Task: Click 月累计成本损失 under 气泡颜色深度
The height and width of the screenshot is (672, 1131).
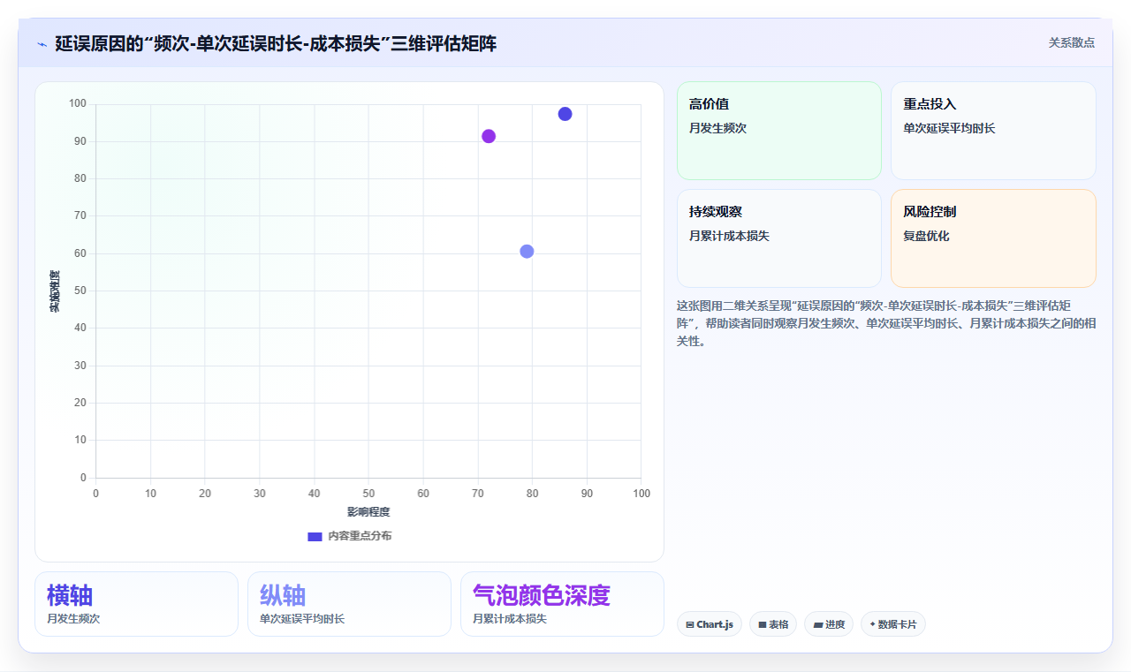Action: point(510,619)
